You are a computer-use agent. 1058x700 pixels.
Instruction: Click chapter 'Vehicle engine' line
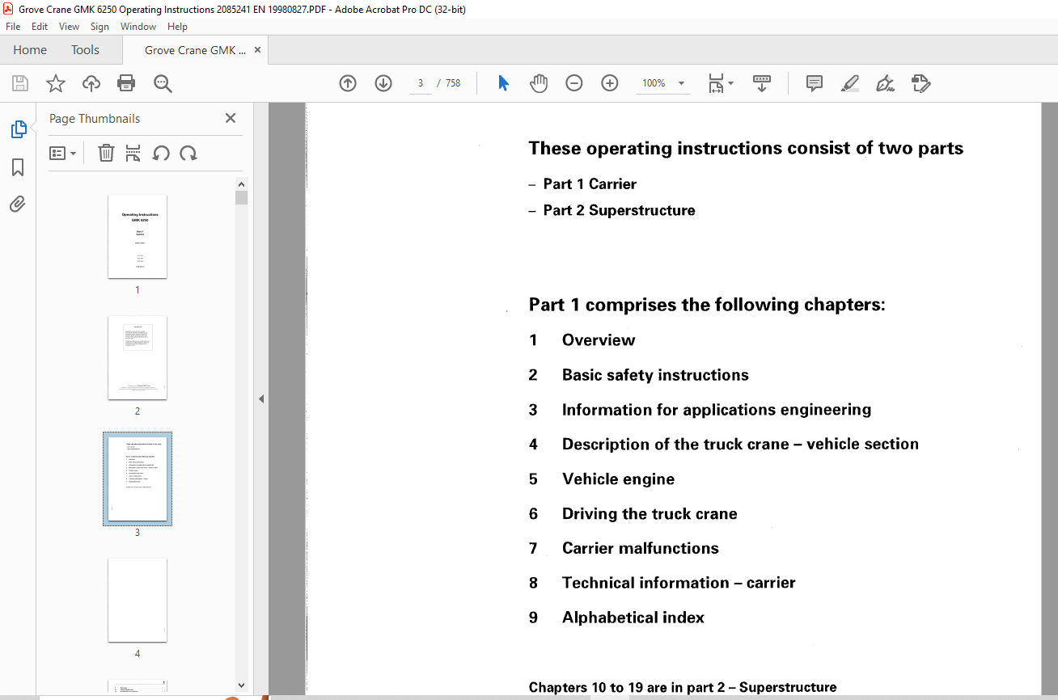coord(618,479)
